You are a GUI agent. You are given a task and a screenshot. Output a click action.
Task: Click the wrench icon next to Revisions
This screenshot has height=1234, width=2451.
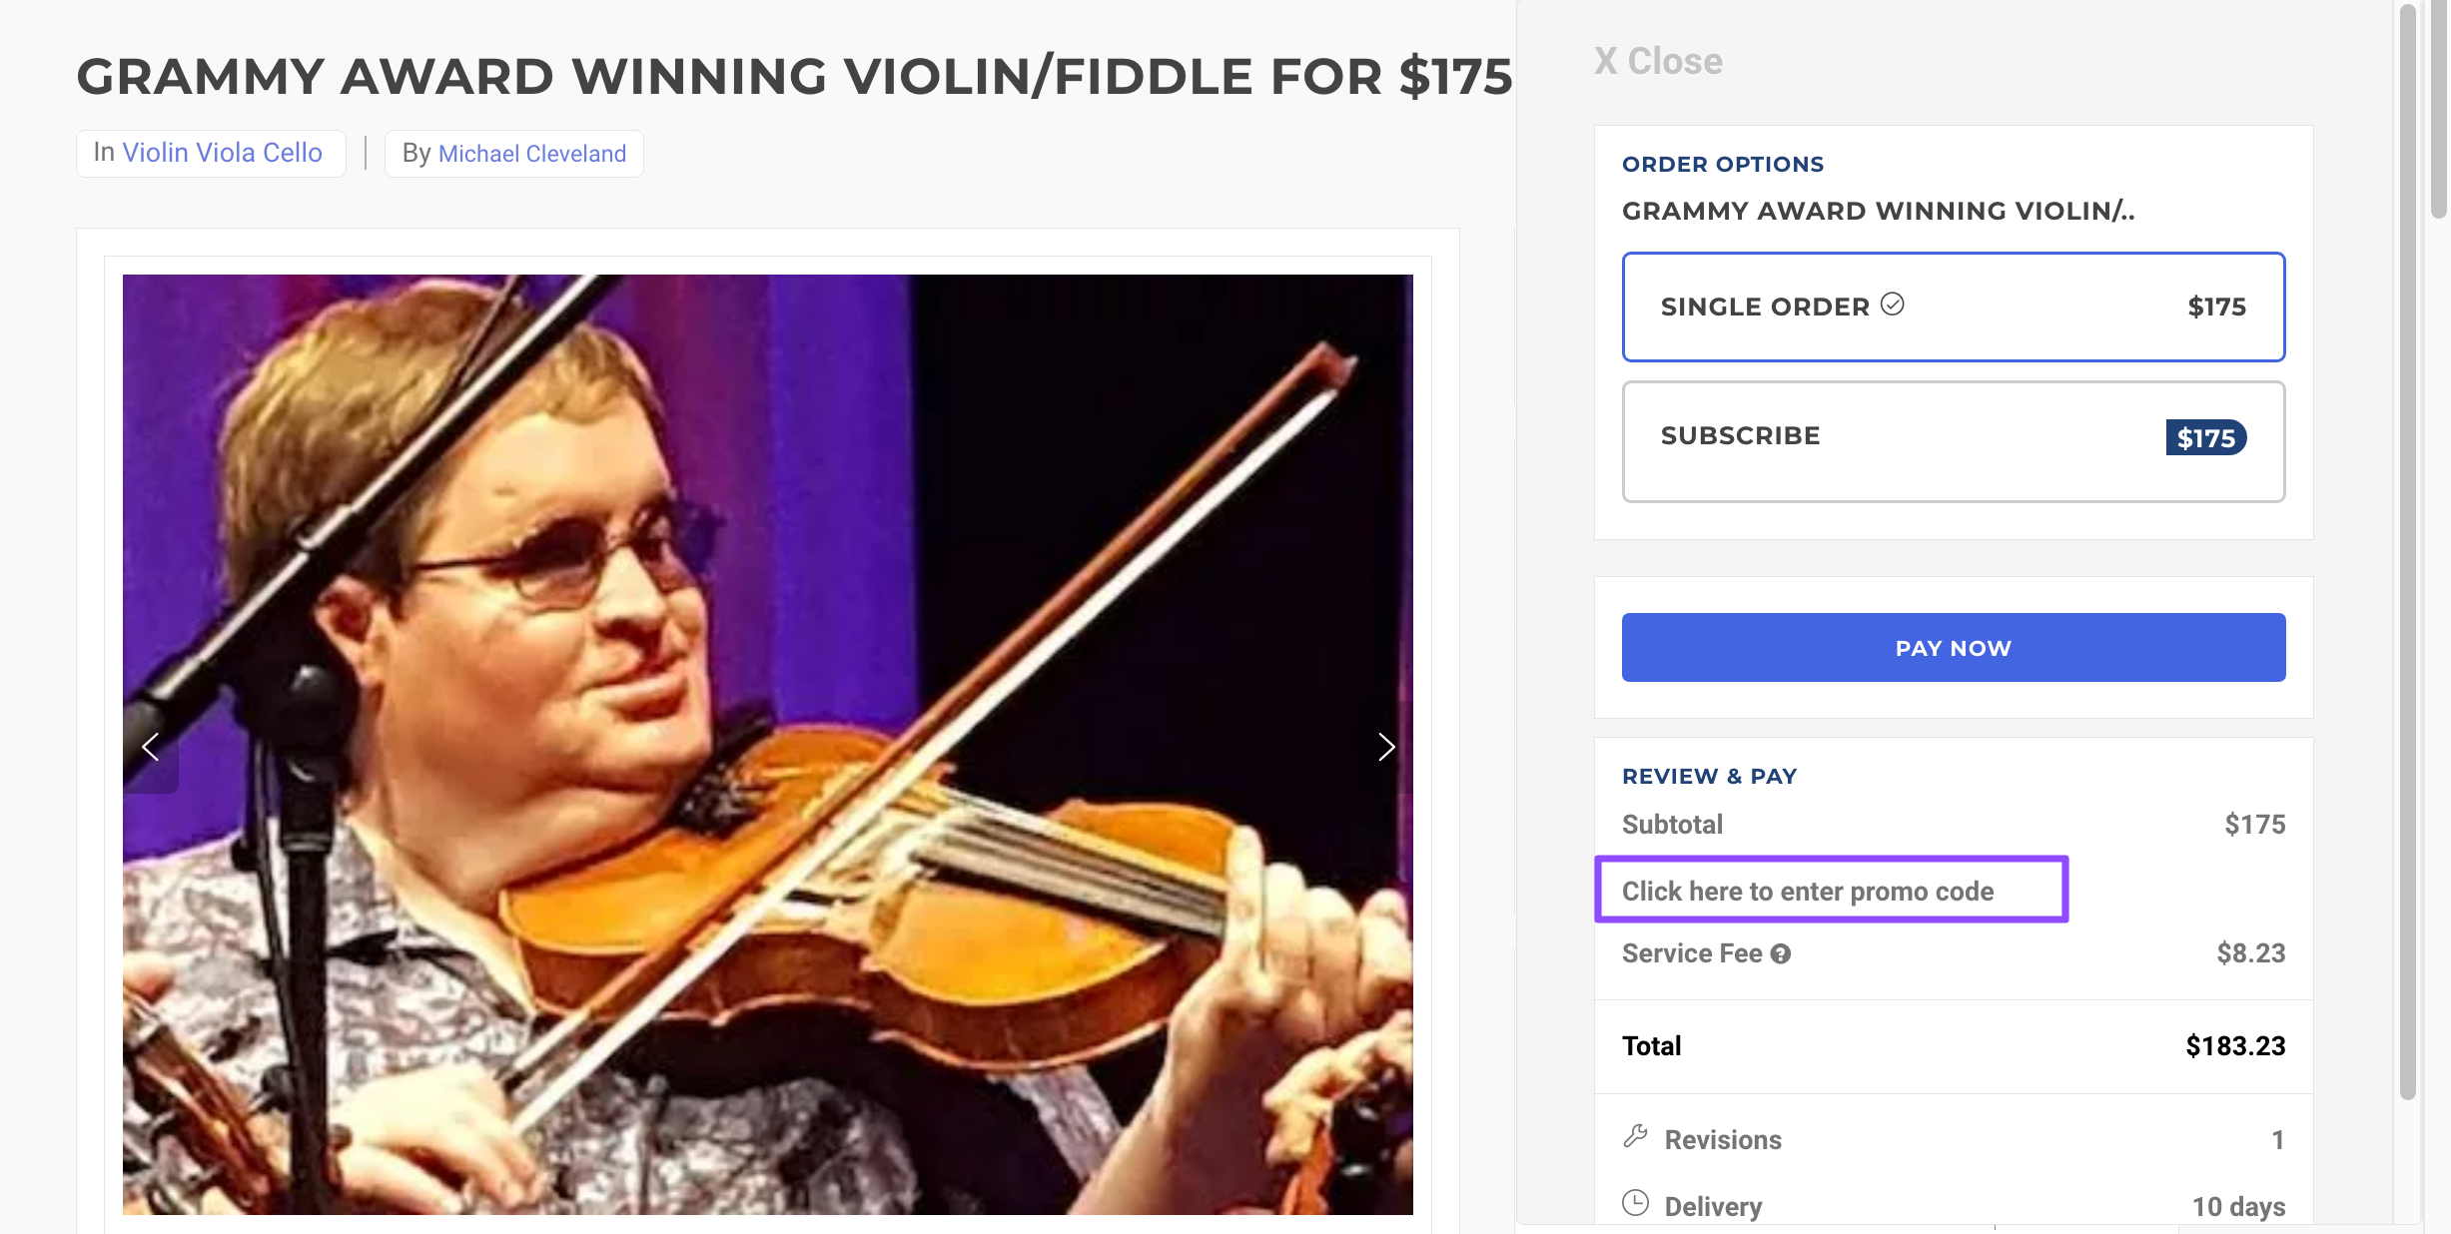pyautogui.click(x=1636, y=1135)
